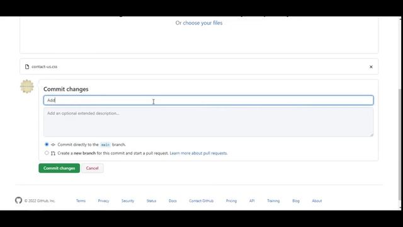
Task: Click the 'Commit changes' heading
Action: coord(65,89)
